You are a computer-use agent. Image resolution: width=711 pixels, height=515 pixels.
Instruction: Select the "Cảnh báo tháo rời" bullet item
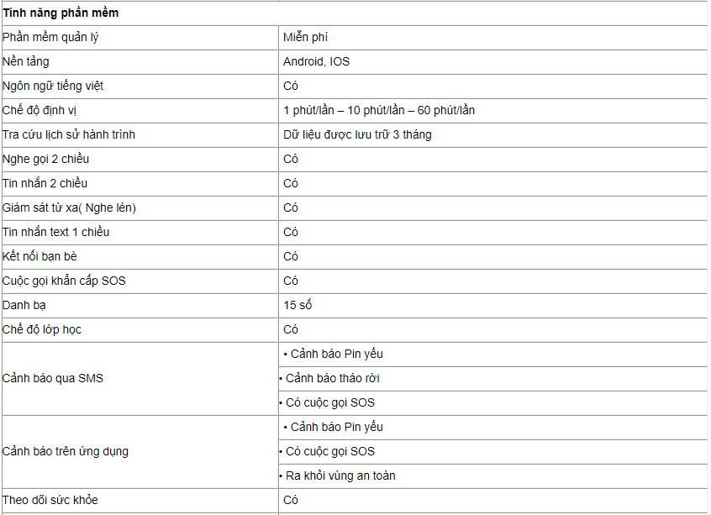[x=333, y=378]
